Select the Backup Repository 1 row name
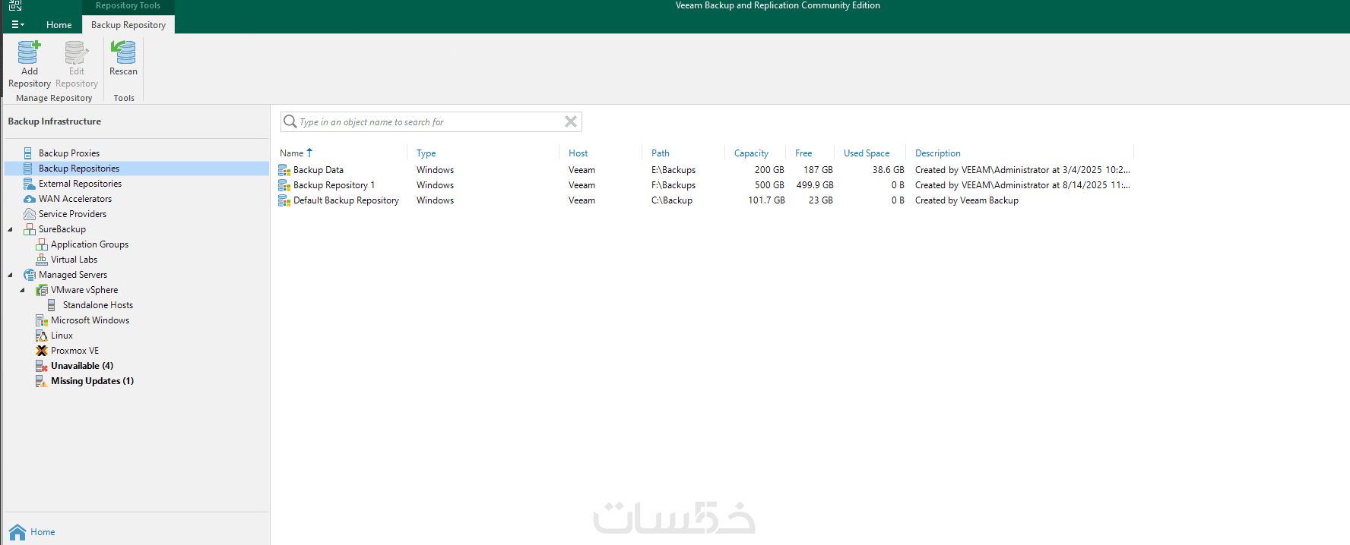Viewport: 1350px width, 545px height. (x=334, y=185)
